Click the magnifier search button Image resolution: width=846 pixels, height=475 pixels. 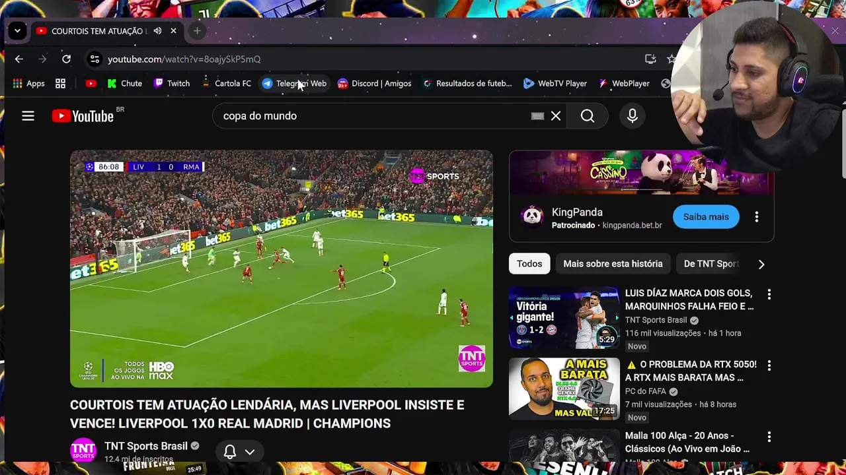tap(588, 116)
